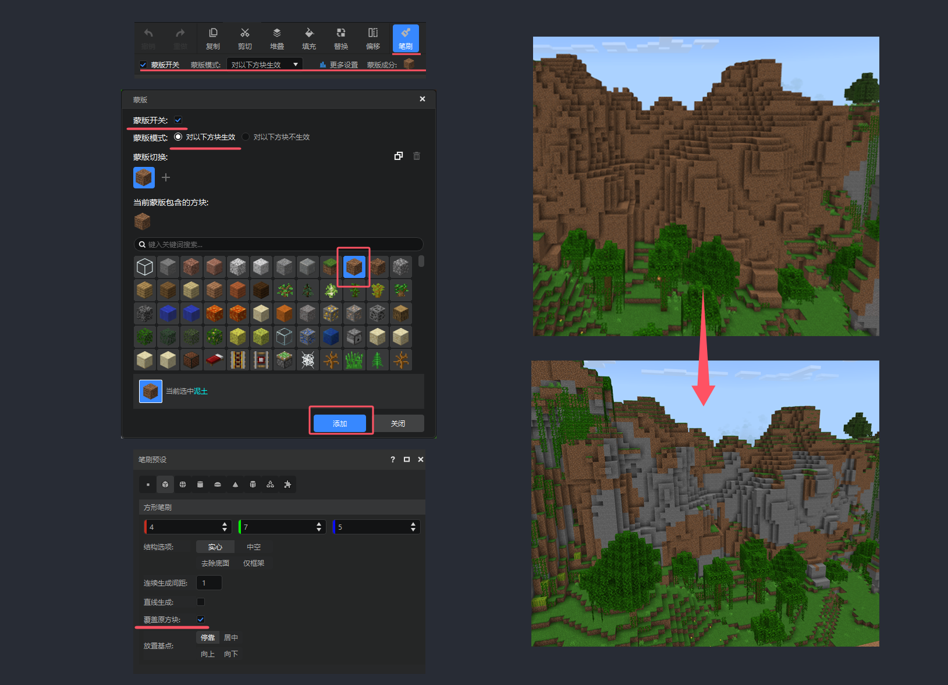Click the 替换 replace tool

(x=341, y=38)
